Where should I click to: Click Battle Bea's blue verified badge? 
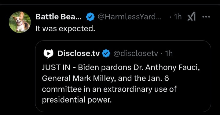pyautogui.click(x=90, y=17)
